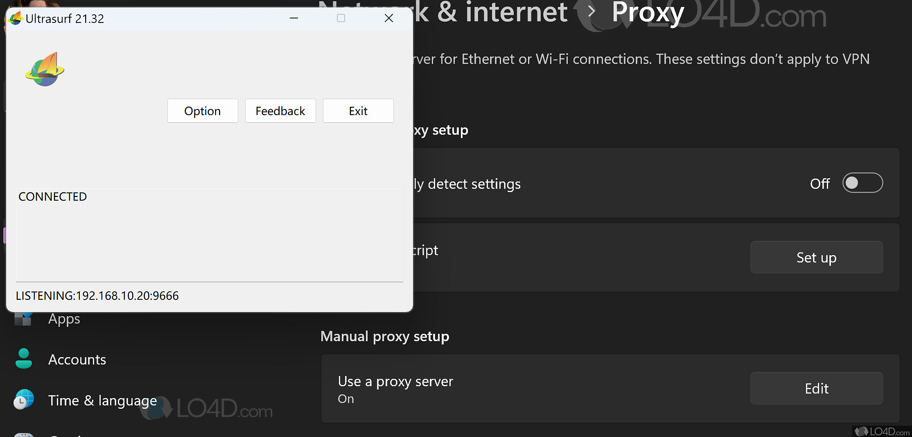This screenshot has height=437, width=912.
Task: Click Edit for Use a proxy server
Action: pos(816,389)
